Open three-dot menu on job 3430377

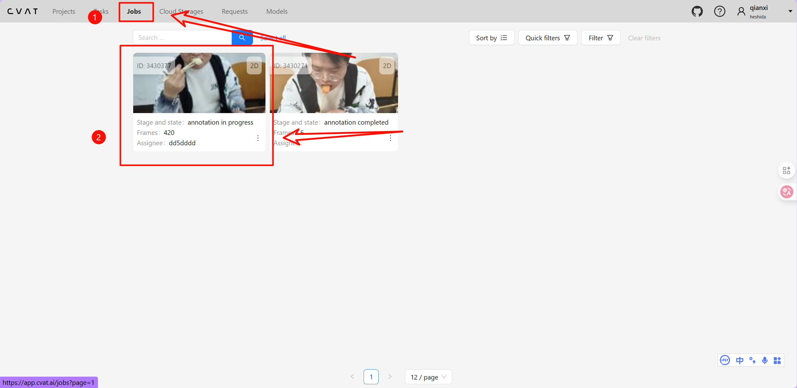[x=258, y=138]
